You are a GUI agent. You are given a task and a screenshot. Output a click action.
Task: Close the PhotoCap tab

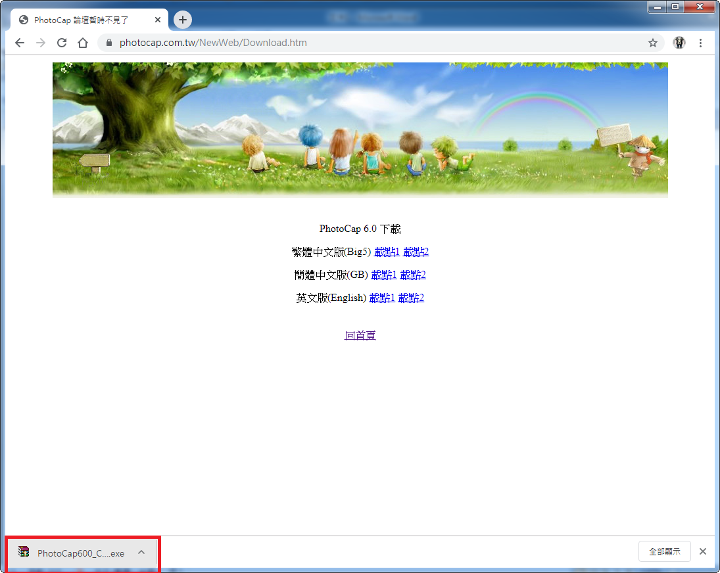point(158,20)
